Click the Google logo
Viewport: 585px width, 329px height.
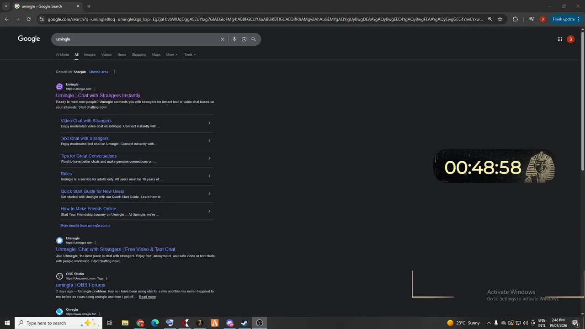point(29,39)
